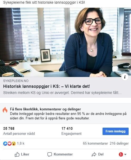Click the wow emoji reaction icon
131x160 pixels.
pyautogui.click(x=14, y=144)
